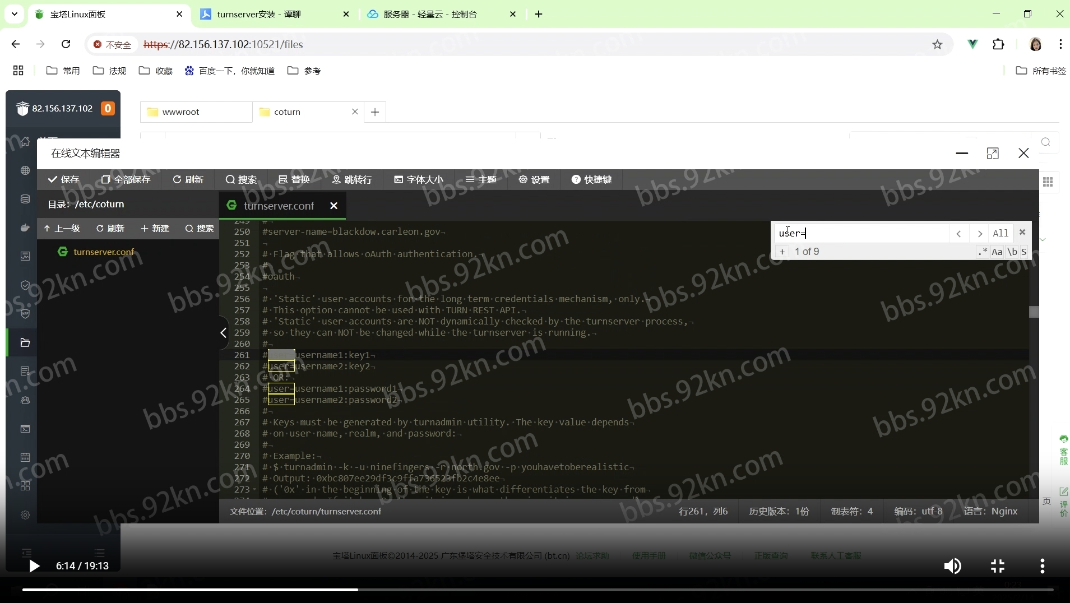Viewport: 1070px width, 603px height.
Task: Click the orange notification badge showing 0
Action: click(108, 108)
